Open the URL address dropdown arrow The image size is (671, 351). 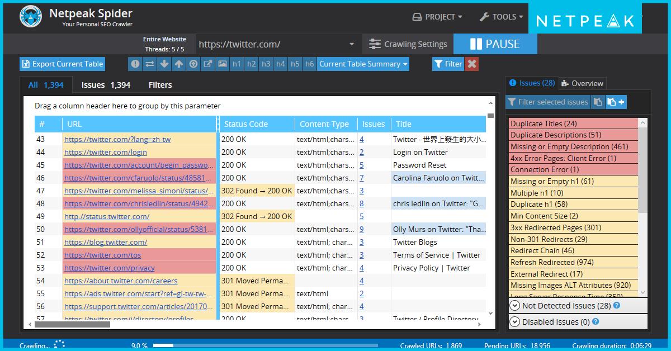pyautogui.click(x=352, y=44)
